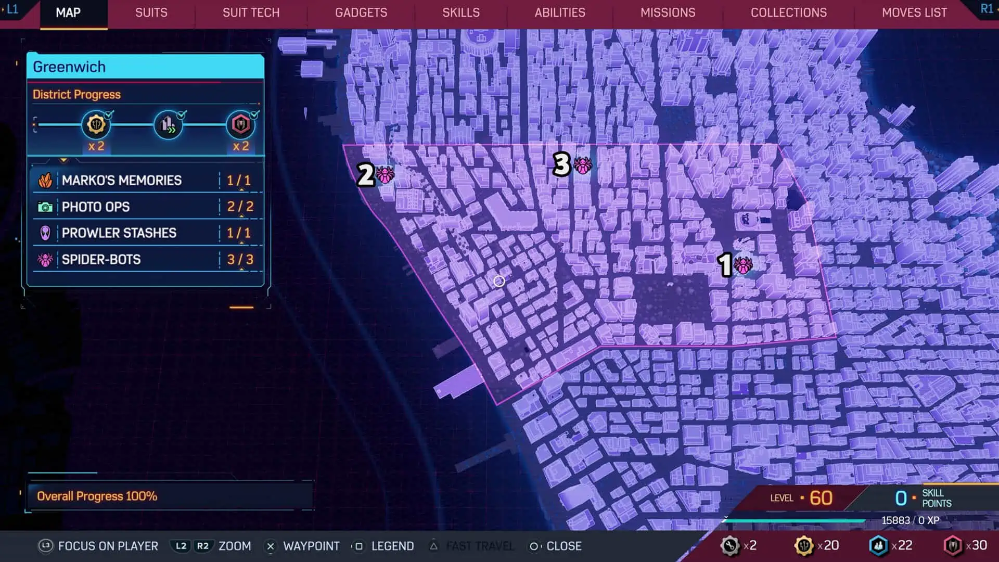The image size is (999, 562).
Task: Open the SUIT TECH tab
Action: [x=251, y=12]
